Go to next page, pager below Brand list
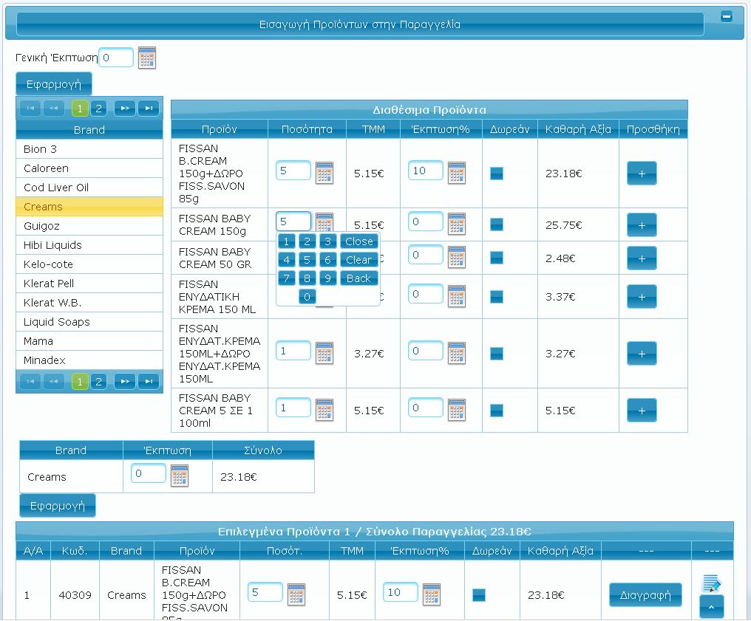Image resolution: width=751 pixels, height=621 pixels. [x=124, y=382]
